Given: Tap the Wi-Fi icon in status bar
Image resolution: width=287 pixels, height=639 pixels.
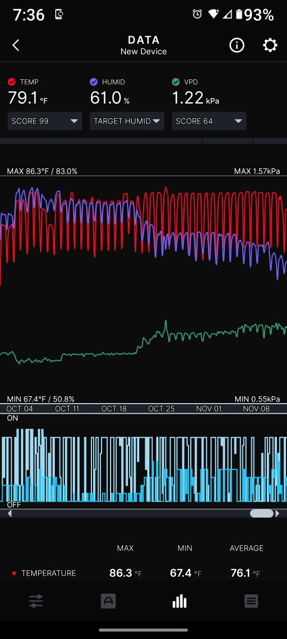Looking at the screenshot, I should [x=213, y=15].
